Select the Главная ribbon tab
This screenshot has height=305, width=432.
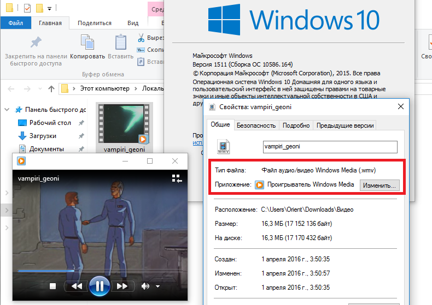pos(50,23)
